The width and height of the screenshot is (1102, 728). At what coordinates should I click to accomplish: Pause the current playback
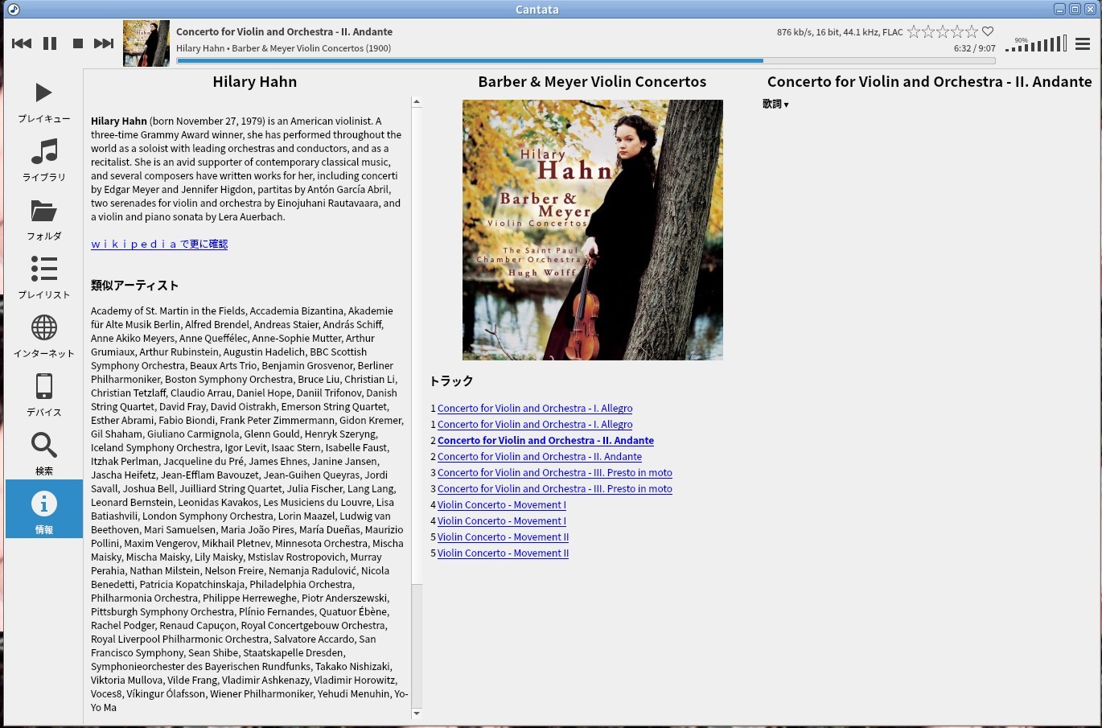coord(50,43)
